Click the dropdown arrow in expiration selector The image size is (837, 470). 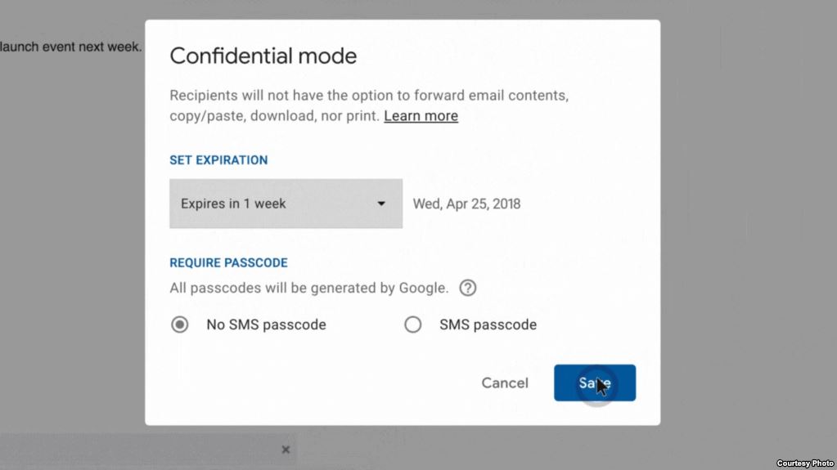pos(381,204)
